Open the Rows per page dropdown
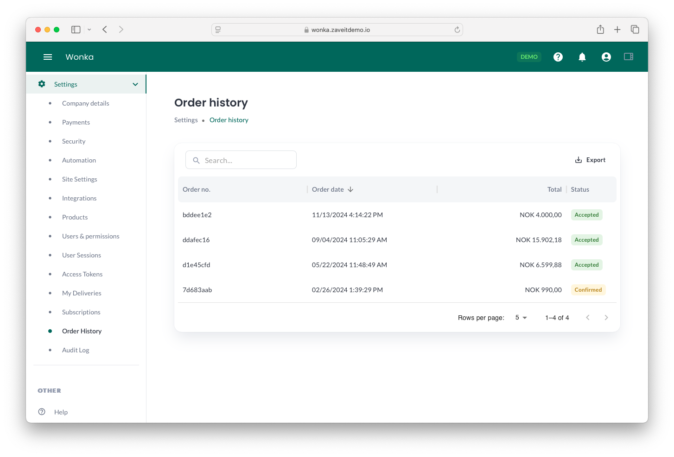 [521, 318]
